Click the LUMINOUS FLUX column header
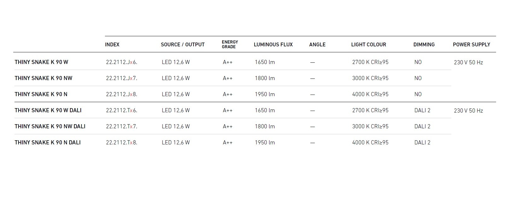The width and height of the screenshot is (515, 209). click(x=273, y=44)
